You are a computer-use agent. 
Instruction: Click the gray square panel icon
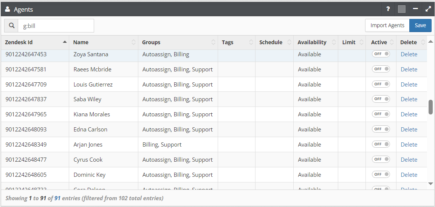[x=402, y=9]
